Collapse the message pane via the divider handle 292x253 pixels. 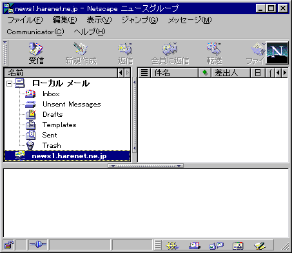pyautogui.click(x=146, y=166)
